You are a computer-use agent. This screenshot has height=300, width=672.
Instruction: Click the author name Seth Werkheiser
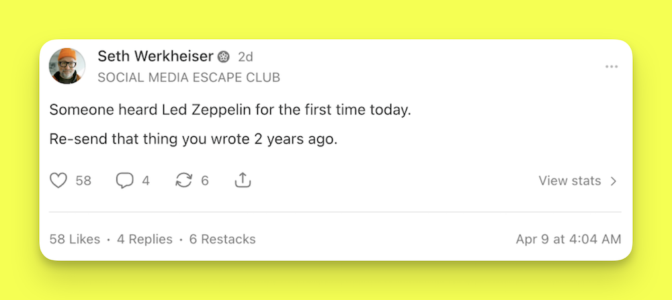[155, 56]
